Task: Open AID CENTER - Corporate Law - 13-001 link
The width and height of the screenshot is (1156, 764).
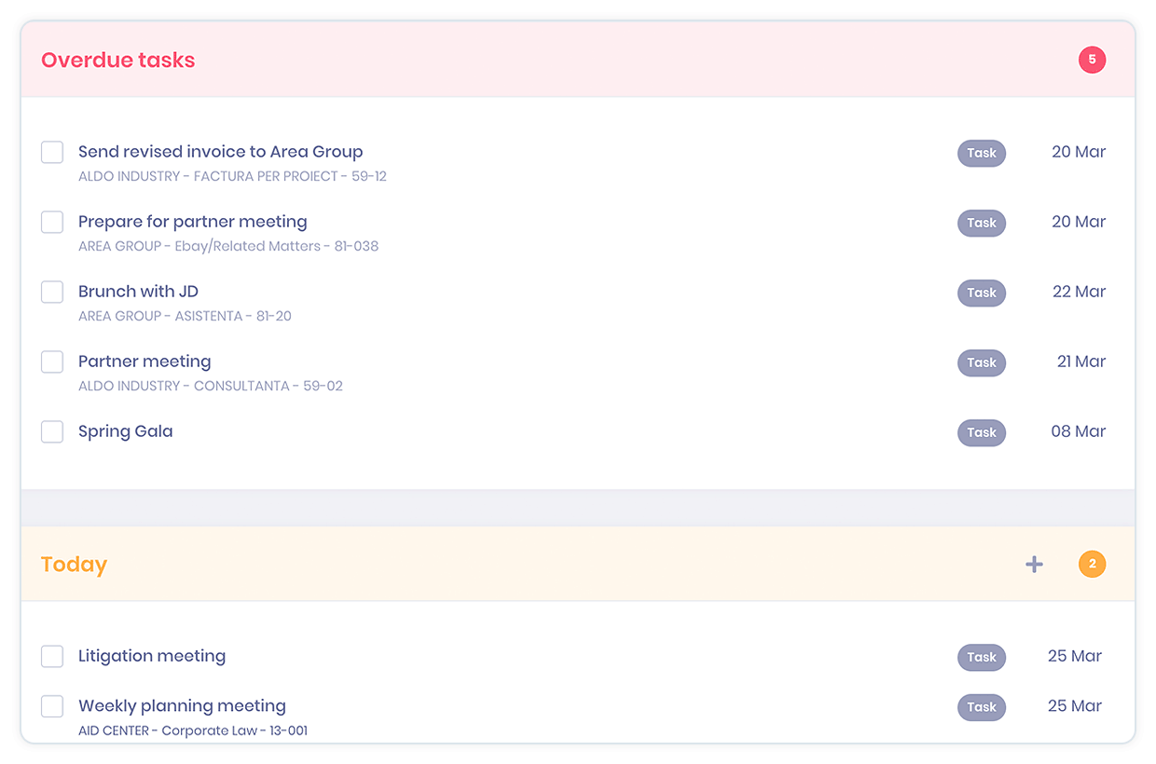Action: [193, 730]
